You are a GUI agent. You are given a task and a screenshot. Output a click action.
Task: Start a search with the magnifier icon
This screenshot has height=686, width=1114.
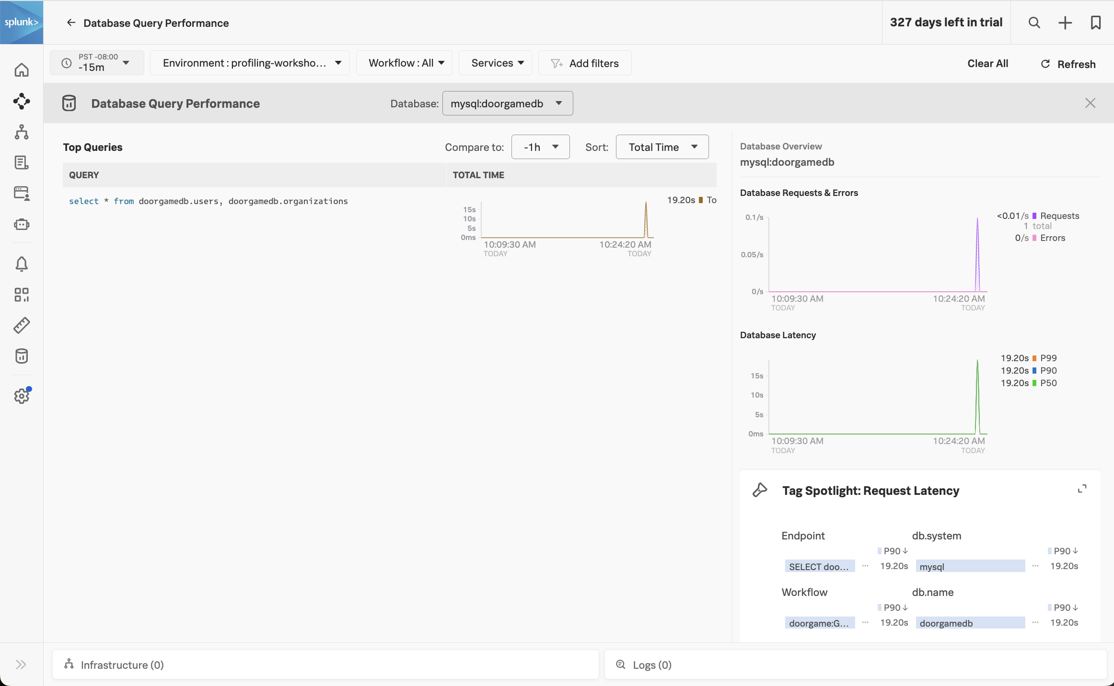pyautogui.click(x=1034, y=23)
